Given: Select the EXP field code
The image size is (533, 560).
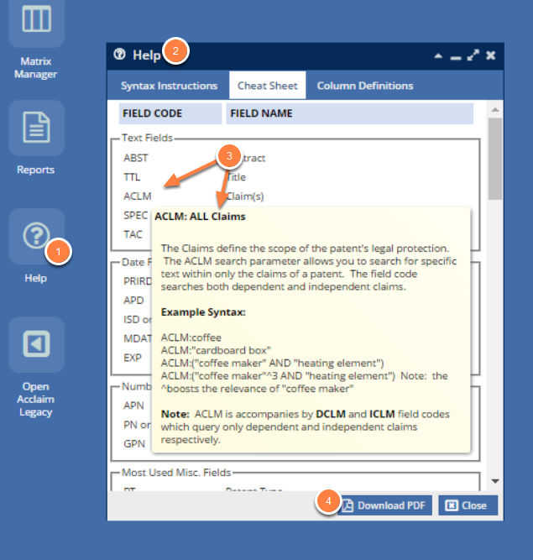Looking at the screenshot, I should click(x=133, y=358).
